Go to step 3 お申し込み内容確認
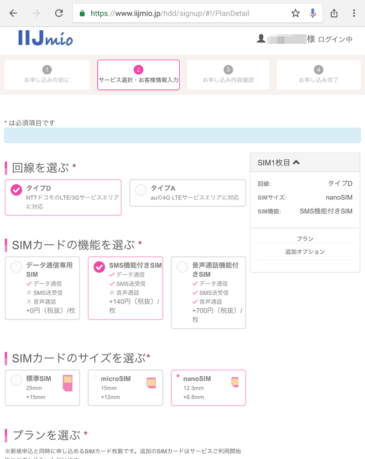365x459 pixels. (x=228, y=75)
